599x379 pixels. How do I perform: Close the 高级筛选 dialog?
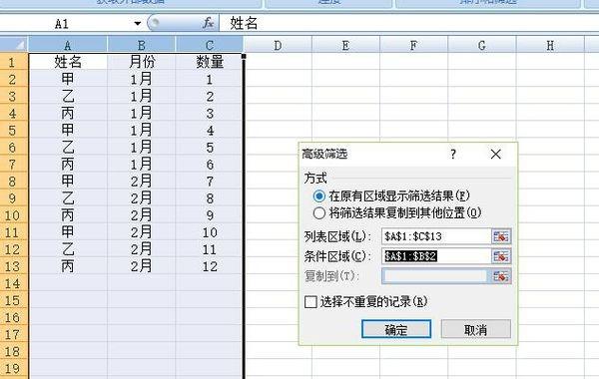pos(496,155)
